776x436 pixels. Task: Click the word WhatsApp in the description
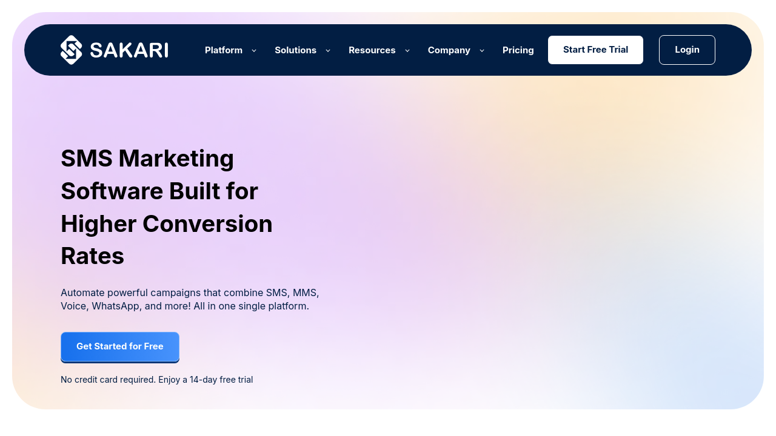[115, 306]
